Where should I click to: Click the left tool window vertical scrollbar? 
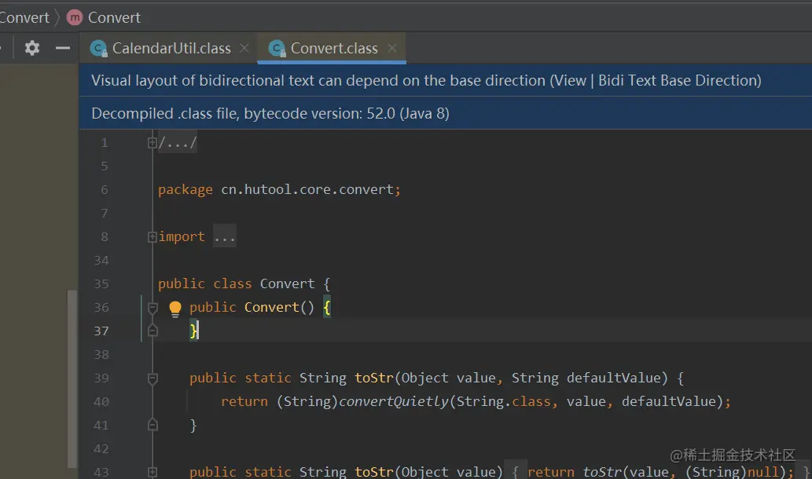(72, 378)
